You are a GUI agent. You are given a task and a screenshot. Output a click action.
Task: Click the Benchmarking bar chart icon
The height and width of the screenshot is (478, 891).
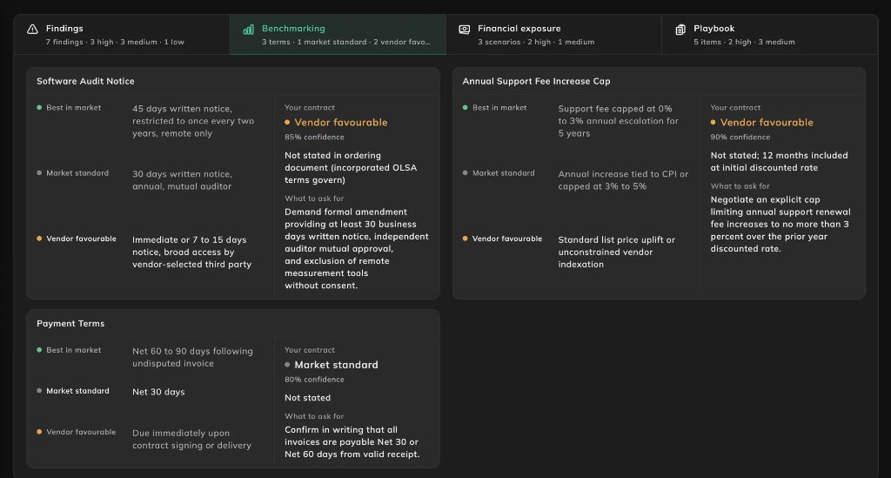click(248, 30)
